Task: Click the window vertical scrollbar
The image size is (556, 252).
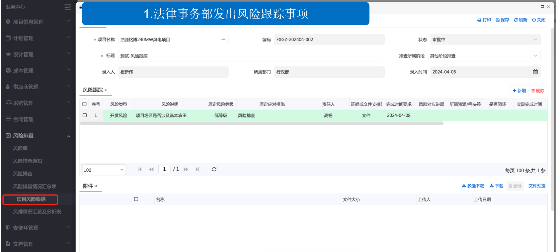Action: (x=553, y=120)
